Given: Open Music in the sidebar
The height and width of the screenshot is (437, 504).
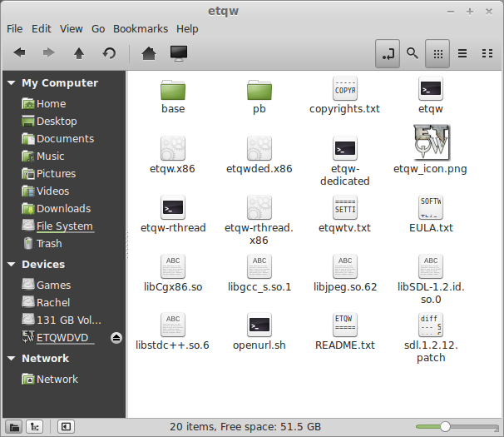Looking at the screenshot, I should click(43, 156).
